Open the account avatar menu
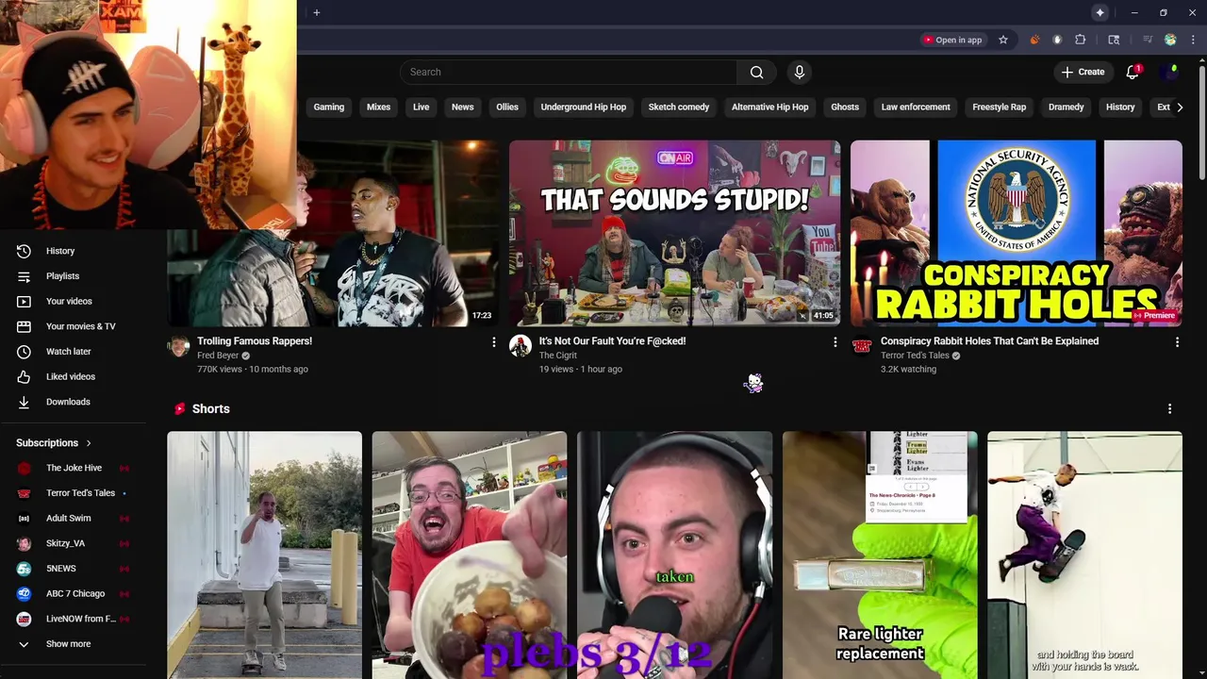The image size is (1207, 679). pos(1172,72)
